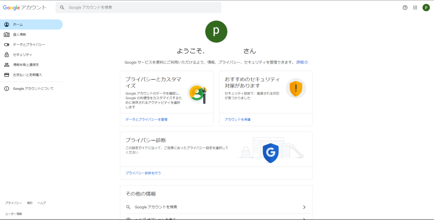This screenshot has height=220, width=434.
Task: Click プライバシー診断を行う link
Action: 143,173
